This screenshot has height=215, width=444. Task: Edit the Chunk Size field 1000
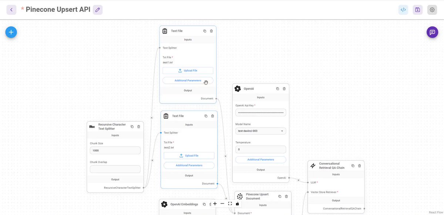tap(115, 150)
